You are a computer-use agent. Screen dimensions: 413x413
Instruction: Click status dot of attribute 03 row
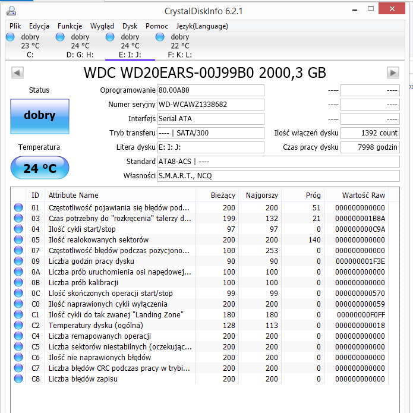tap(18, 218)
